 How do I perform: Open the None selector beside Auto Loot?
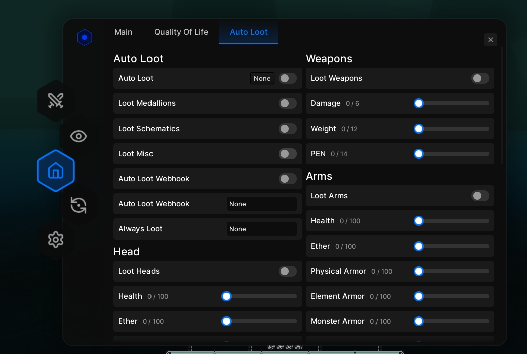point(262,78)
